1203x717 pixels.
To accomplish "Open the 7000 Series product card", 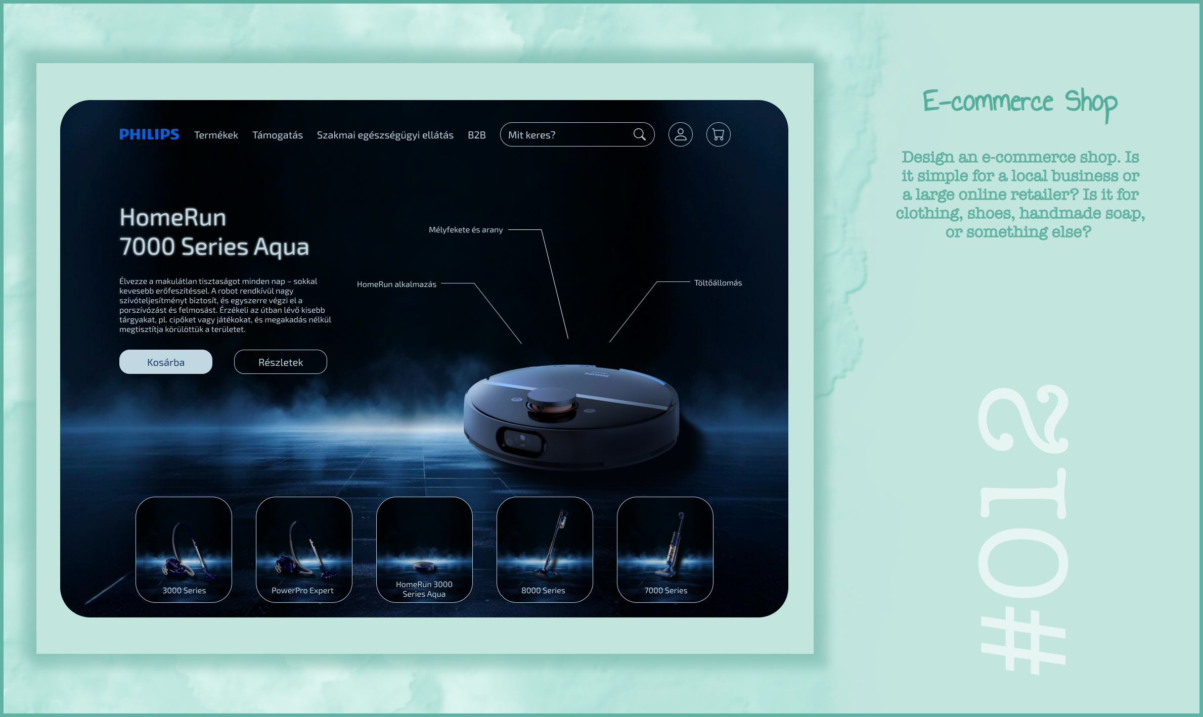I will (x=665, y=549).
